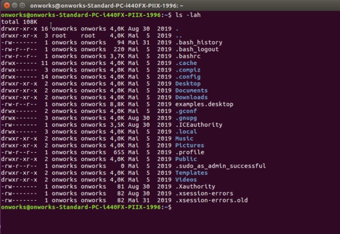Click the .local directory name
Image resolution: width=340 pixels, height=234 pixels.
pyautogui.click(x=186, y=132)
